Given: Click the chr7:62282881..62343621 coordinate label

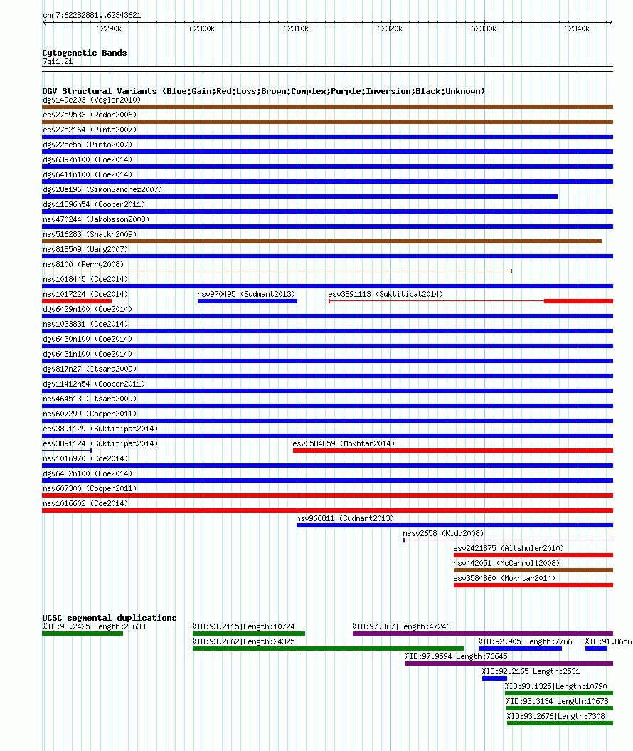Looking at the screenshot, I should (92, 15).
